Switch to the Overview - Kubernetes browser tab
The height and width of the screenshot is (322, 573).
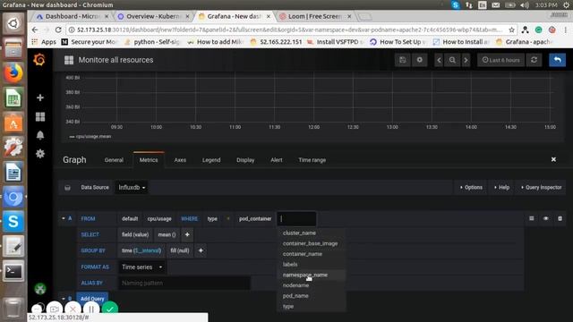click(153, 16)
